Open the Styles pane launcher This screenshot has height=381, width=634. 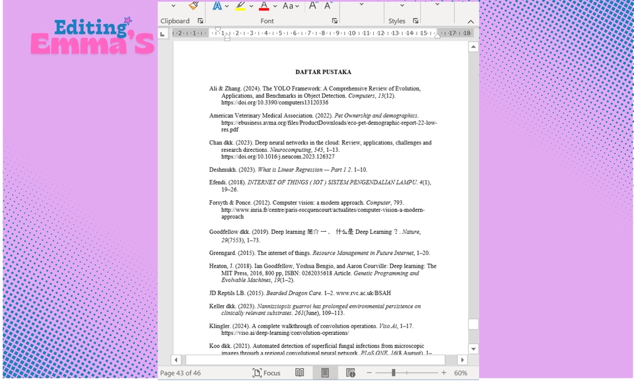[415, 21]
